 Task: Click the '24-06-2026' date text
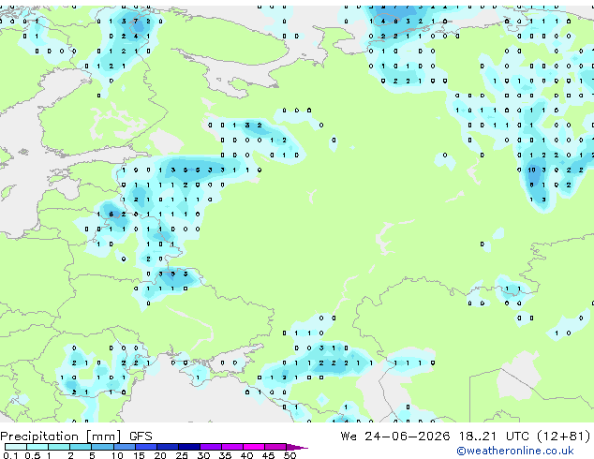pos(408,437)
